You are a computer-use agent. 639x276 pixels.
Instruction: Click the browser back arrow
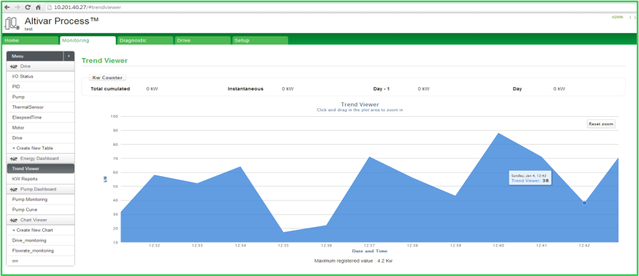7,7
